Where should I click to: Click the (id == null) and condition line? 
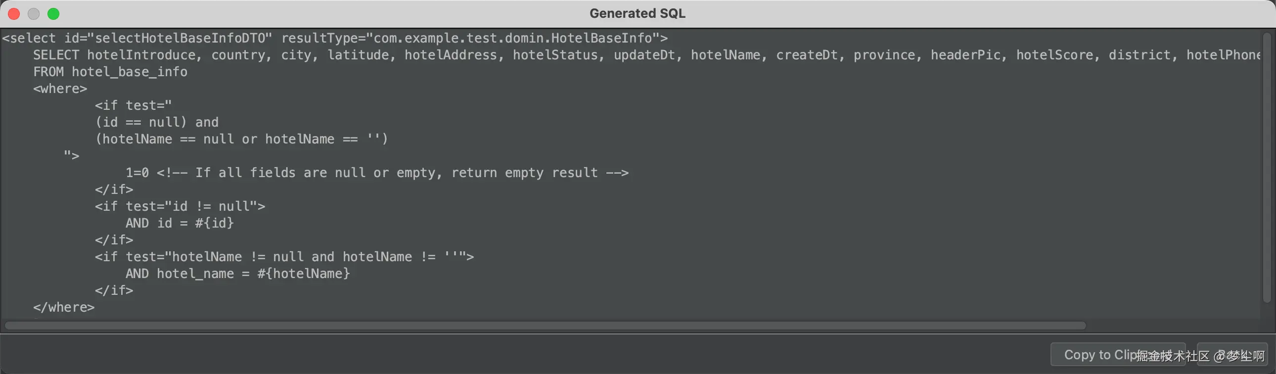pyautogui.click(x=156, y=122)
